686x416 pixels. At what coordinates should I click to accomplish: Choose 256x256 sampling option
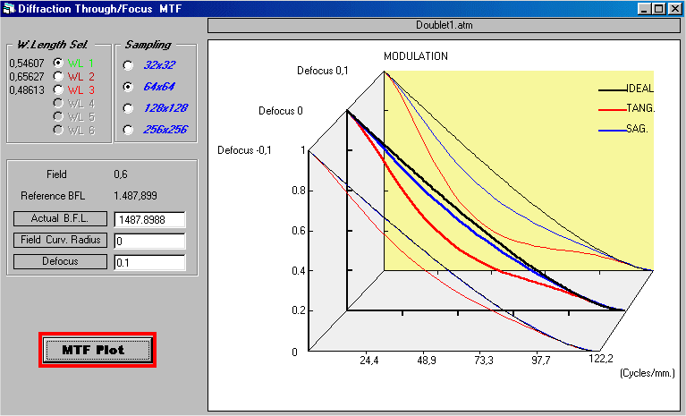[128, 130]
